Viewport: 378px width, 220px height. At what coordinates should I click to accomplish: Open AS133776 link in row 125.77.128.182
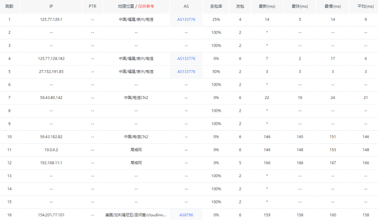186,59
